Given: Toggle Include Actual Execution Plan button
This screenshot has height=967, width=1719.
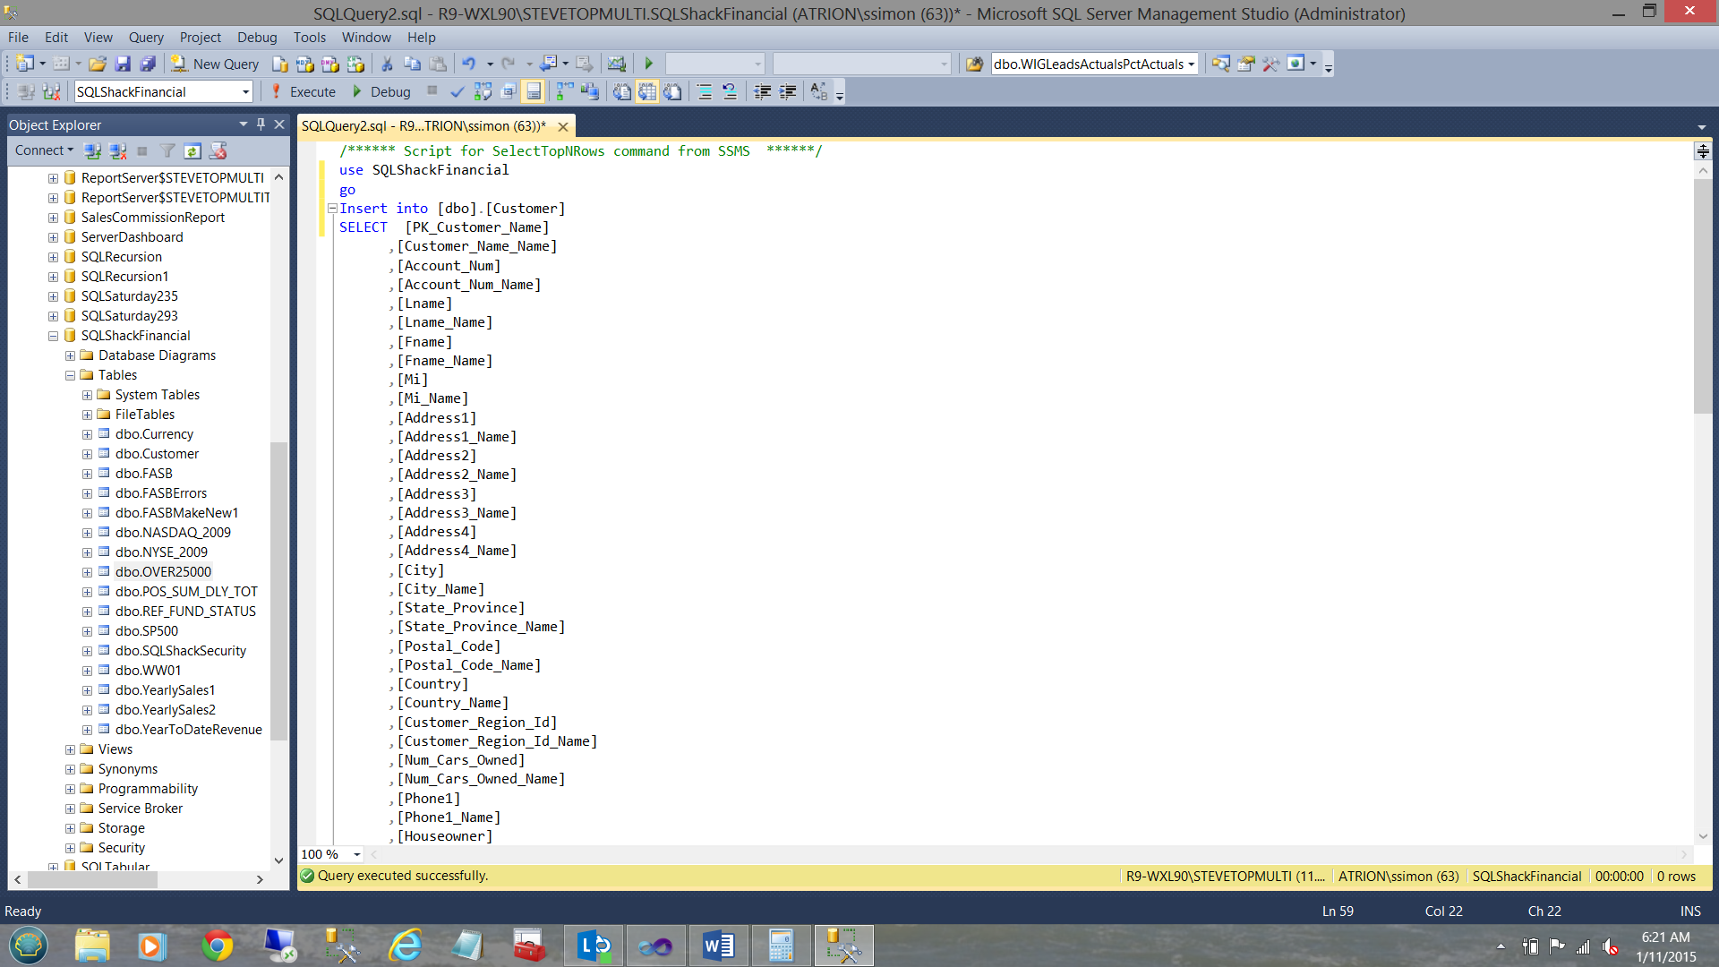Looking at the screenshot, I should 565,91.
